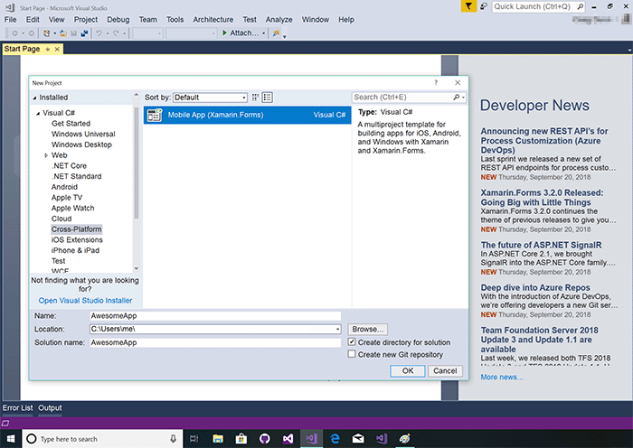Click OK to create the project
Viewport: 633px width, 448px height.
point(408,371)
